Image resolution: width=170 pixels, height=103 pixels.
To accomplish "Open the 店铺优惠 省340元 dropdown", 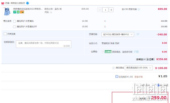I will (118, 34).
